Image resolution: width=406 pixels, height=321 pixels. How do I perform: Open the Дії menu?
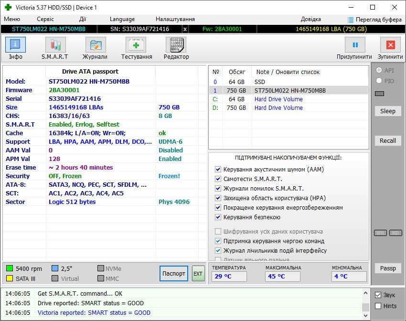coord(82,19)
